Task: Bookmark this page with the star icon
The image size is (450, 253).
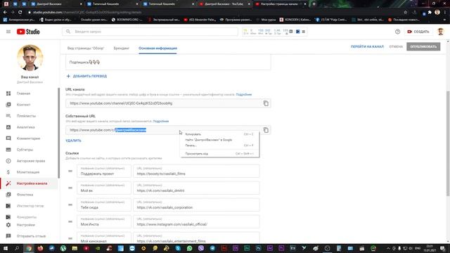Action: (405, 13)
